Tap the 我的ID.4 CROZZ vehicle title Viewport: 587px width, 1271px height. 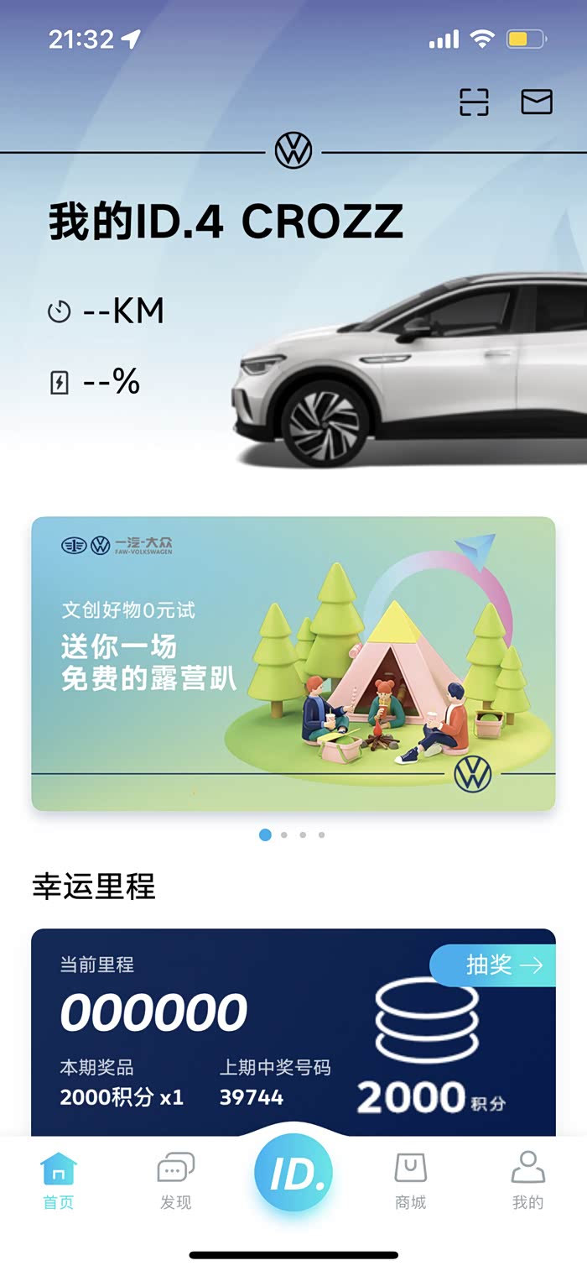(226, 222)
